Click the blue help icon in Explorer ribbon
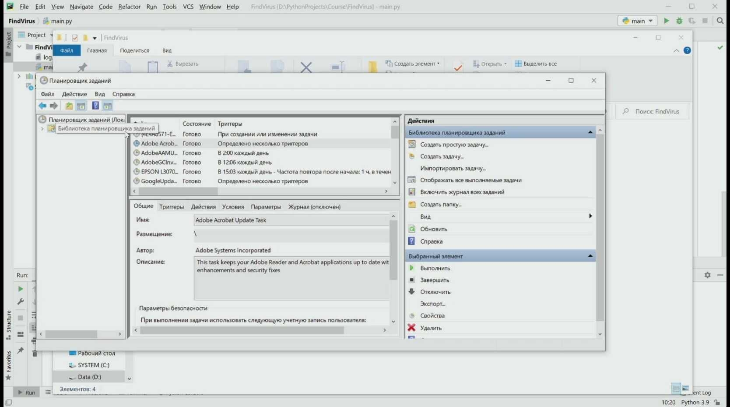This screenshot has width=730, height=407. [687, 50]
